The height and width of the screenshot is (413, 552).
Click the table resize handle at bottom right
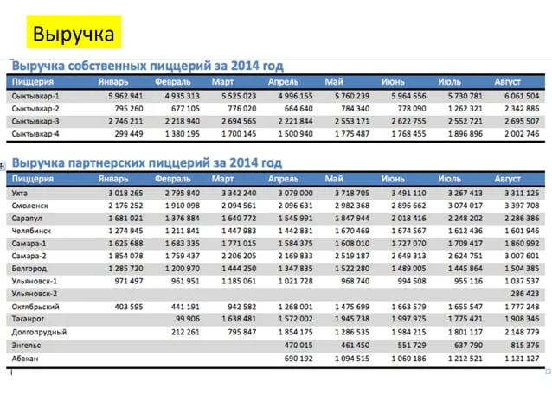tap(549, 372)
